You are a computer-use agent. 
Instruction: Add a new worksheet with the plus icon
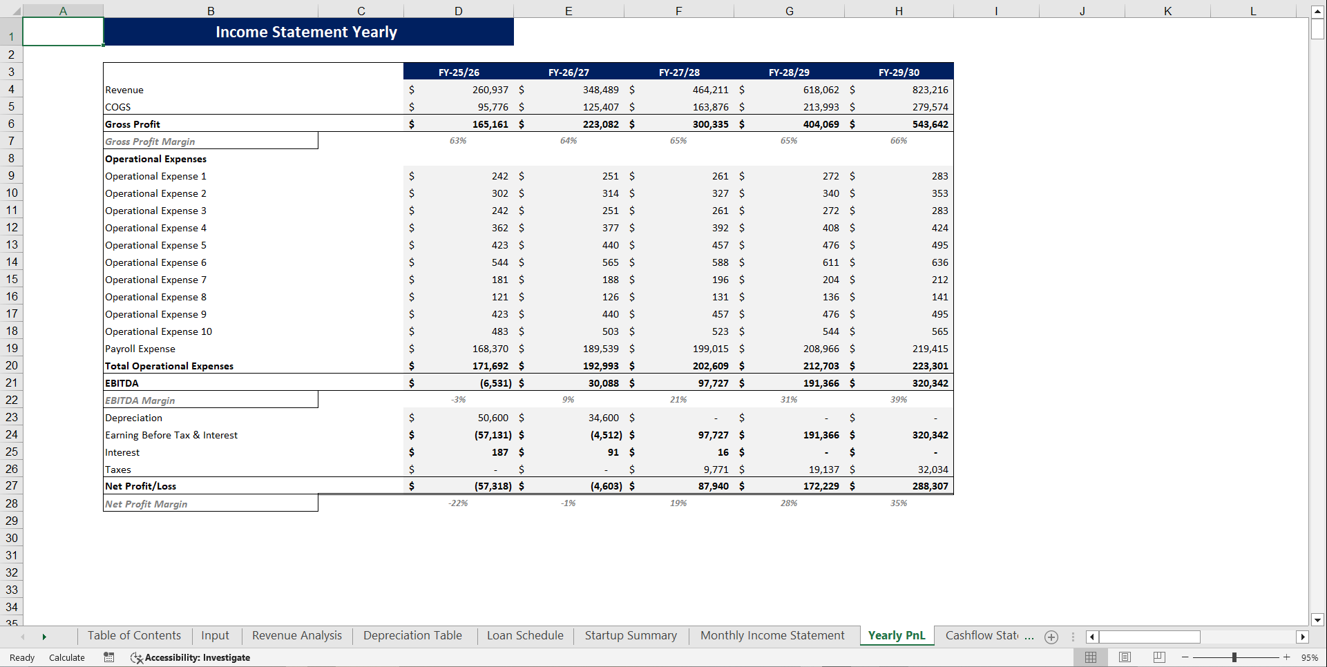pyautogui.click(x=1051, y=637)
